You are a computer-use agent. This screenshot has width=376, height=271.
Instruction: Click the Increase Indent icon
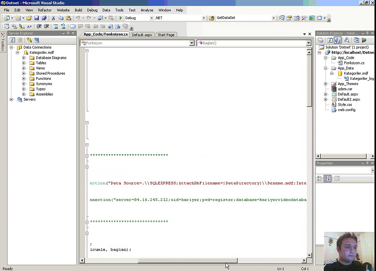(x=46, y=26)
